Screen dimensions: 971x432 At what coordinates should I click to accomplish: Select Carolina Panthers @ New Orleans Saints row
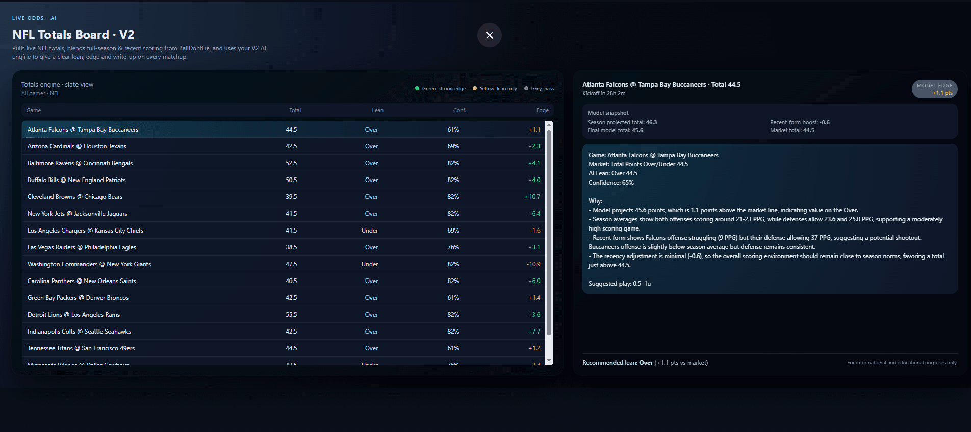(284, 281)
